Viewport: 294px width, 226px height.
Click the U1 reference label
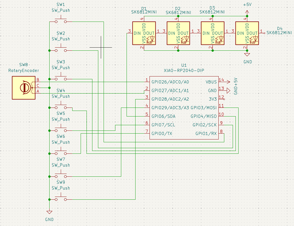pyautogui.click(x=184, y=65)
